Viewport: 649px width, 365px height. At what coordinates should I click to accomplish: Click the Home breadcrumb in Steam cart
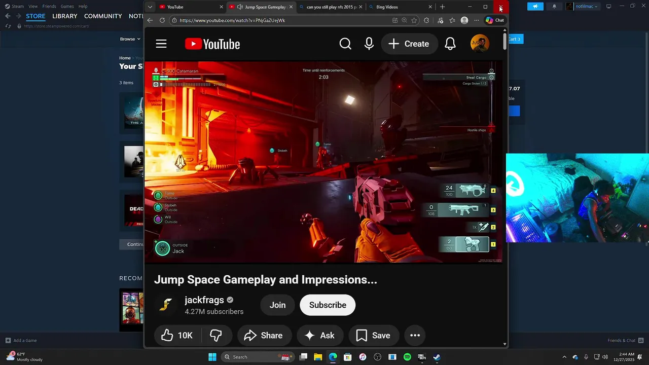coord(125,58)
